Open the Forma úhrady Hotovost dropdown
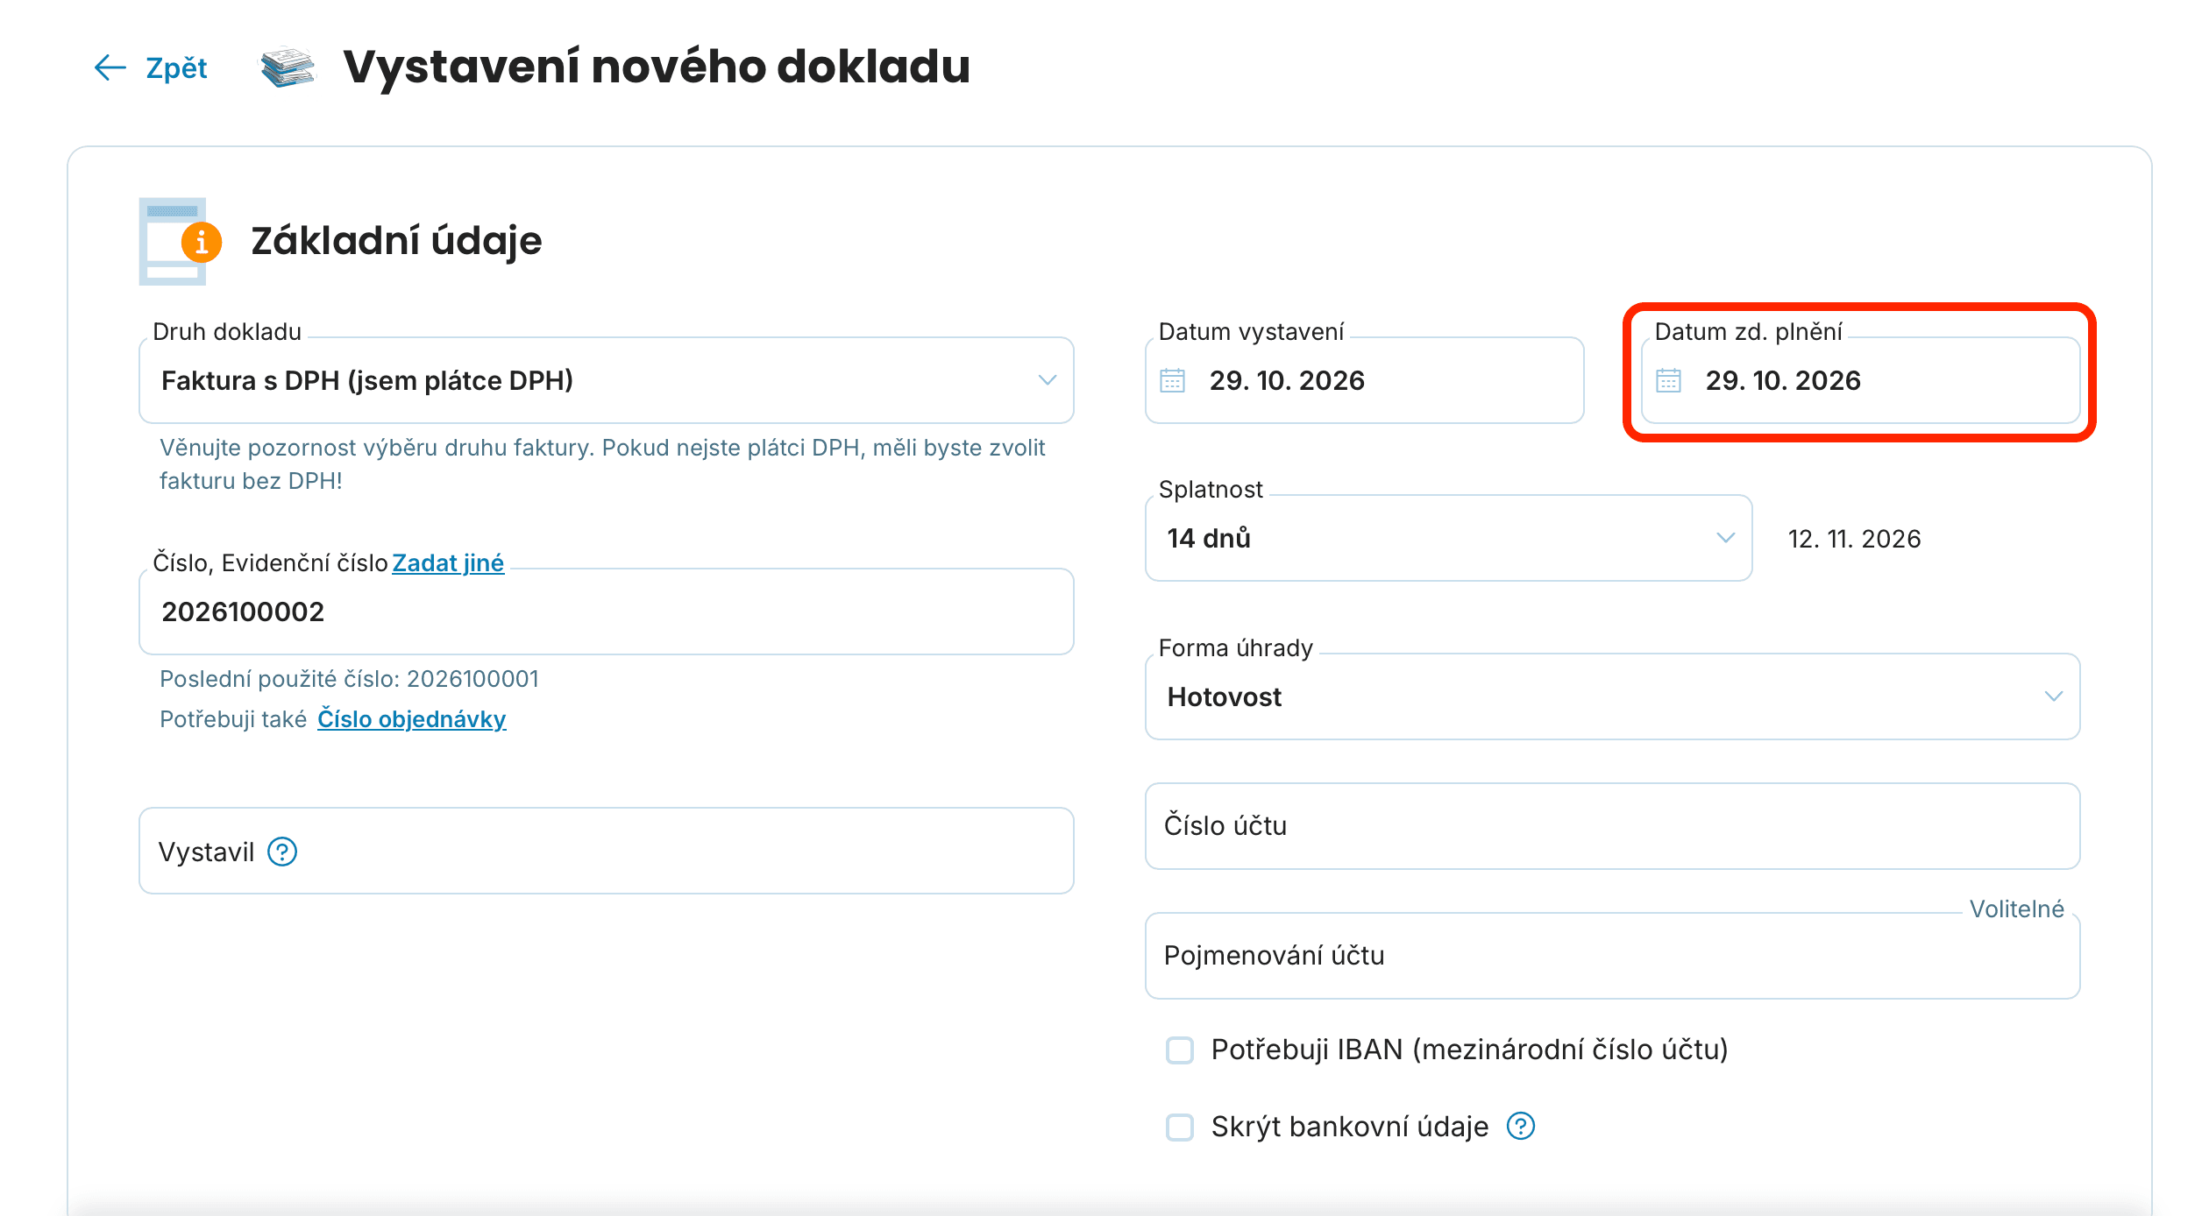The width and height of the screenshot is (2202, 1216). tap(1612, 696)
